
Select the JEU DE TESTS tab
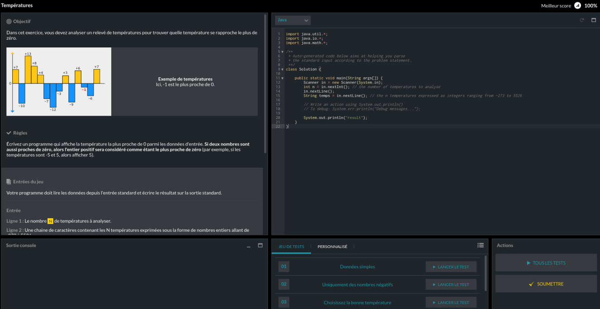click(291, 247)
